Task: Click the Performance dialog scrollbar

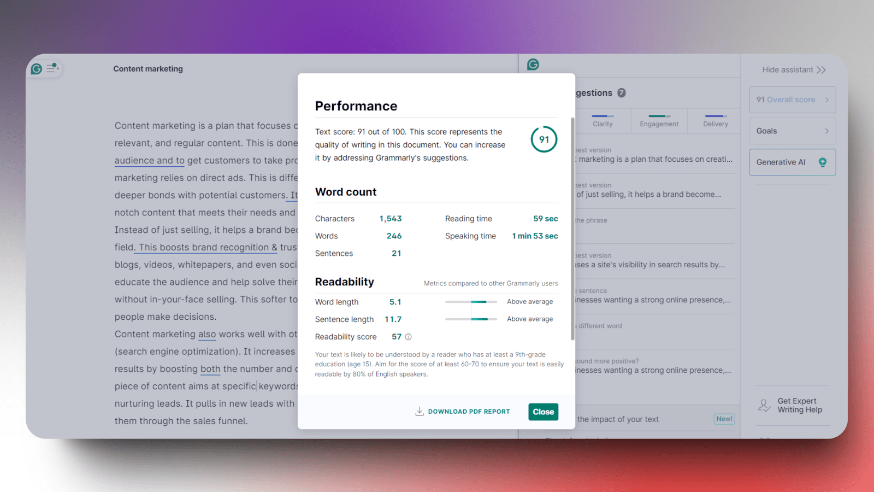Action: pyautogui.click(x=572, y=229)
